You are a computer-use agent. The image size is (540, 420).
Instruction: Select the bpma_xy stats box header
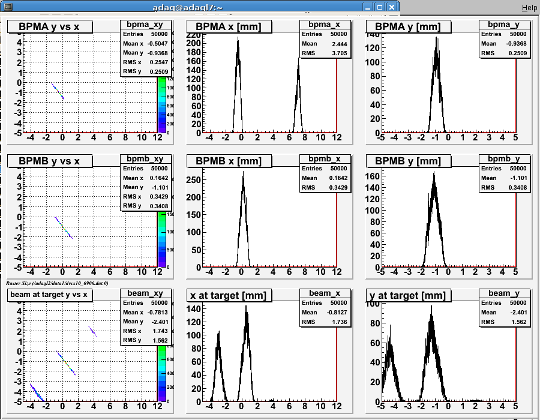point(146,25)
